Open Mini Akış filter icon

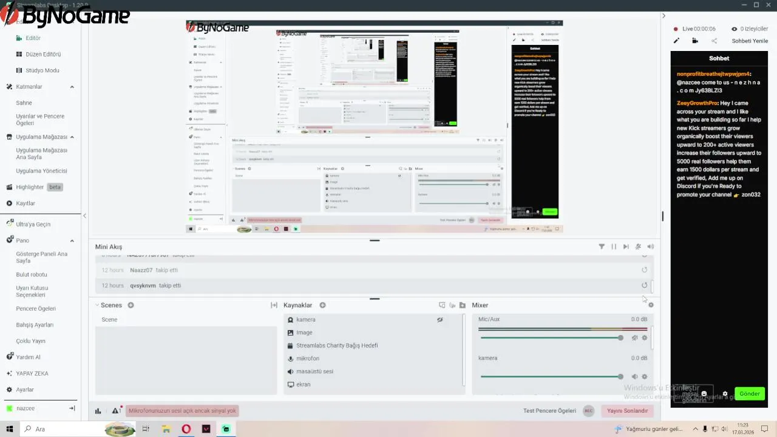[x=602, y=246]
